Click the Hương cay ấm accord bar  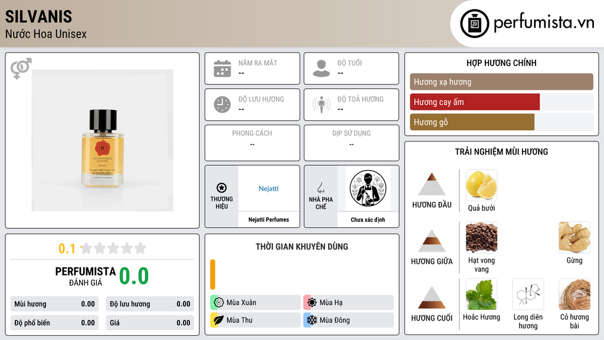[475, 102]
